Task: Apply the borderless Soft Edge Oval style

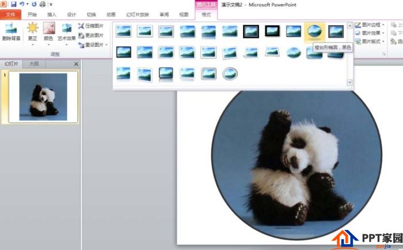Action: (294, 53)
